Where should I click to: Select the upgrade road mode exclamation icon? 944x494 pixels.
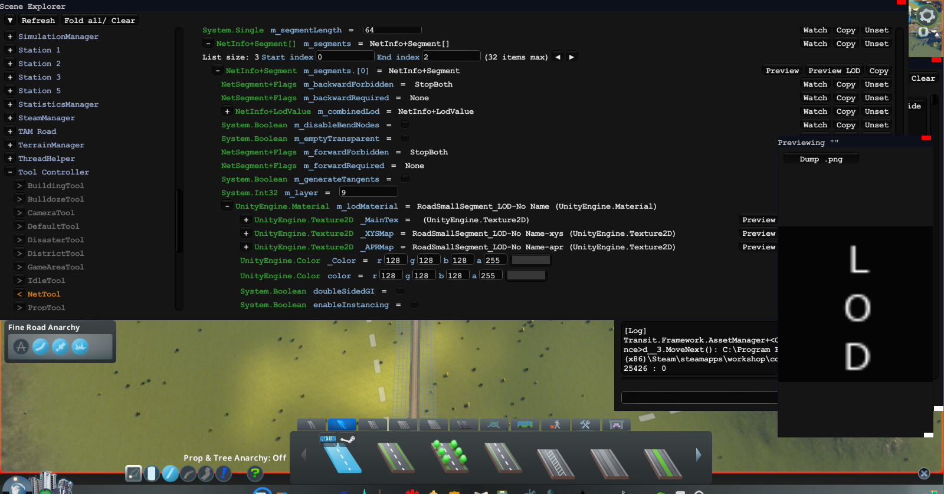(x=223, y=473)
